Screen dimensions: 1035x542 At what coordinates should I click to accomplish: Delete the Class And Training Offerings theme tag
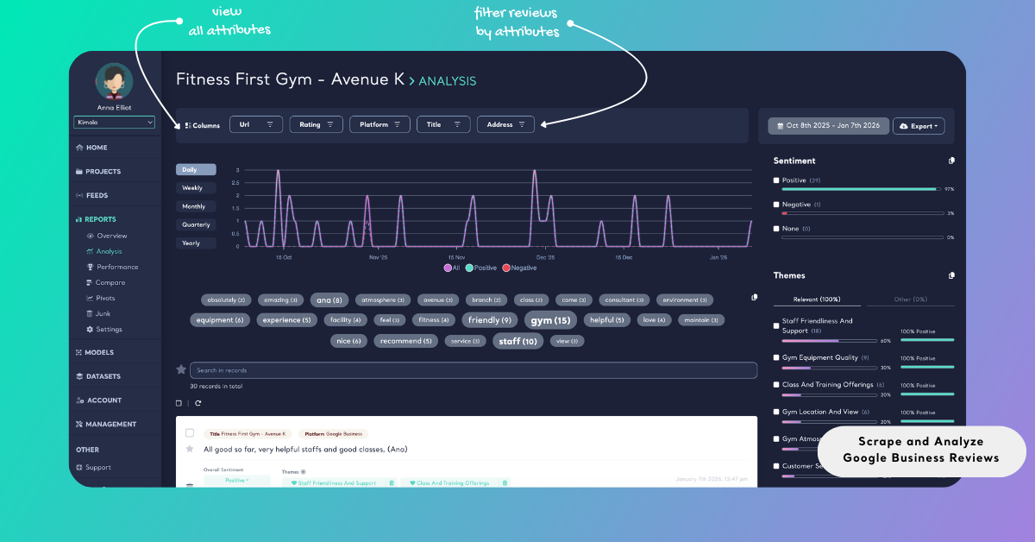click(505, 483)
